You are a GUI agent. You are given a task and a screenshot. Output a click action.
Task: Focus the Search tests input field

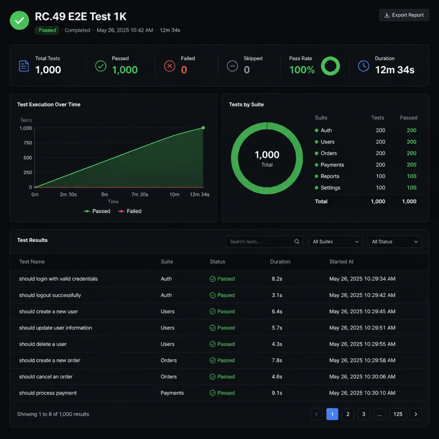[x=264, y=241]
